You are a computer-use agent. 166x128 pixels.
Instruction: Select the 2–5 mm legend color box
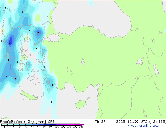coord(23,125)
